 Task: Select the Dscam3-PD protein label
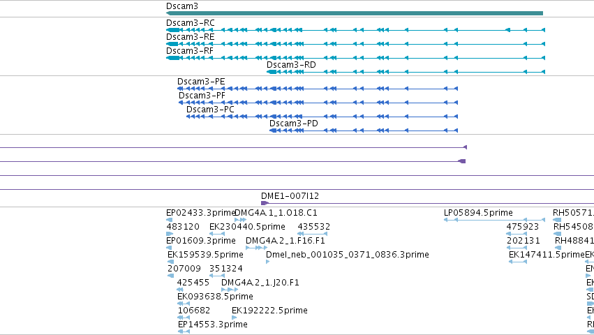(294, 124)
